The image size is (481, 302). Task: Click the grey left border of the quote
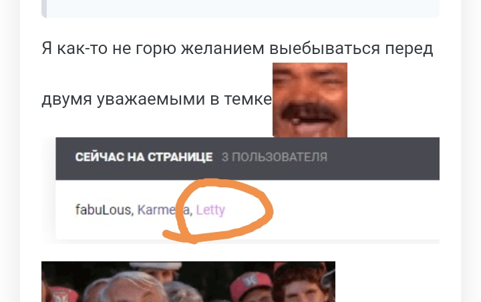coord(44,9)
